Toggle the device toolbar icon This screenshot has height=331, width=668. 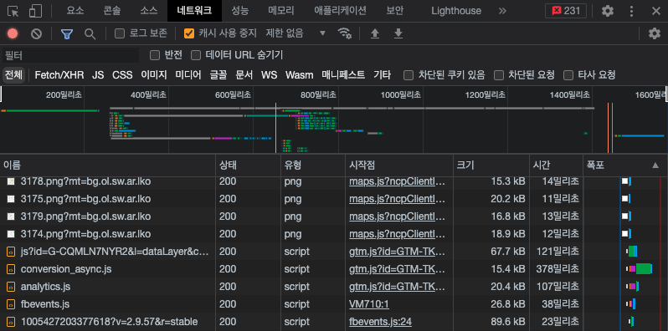[35, 11]
